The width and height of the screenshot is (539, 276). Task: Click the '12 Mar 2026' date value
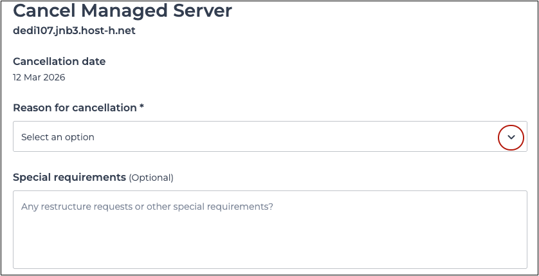click(x=39, y=77)
